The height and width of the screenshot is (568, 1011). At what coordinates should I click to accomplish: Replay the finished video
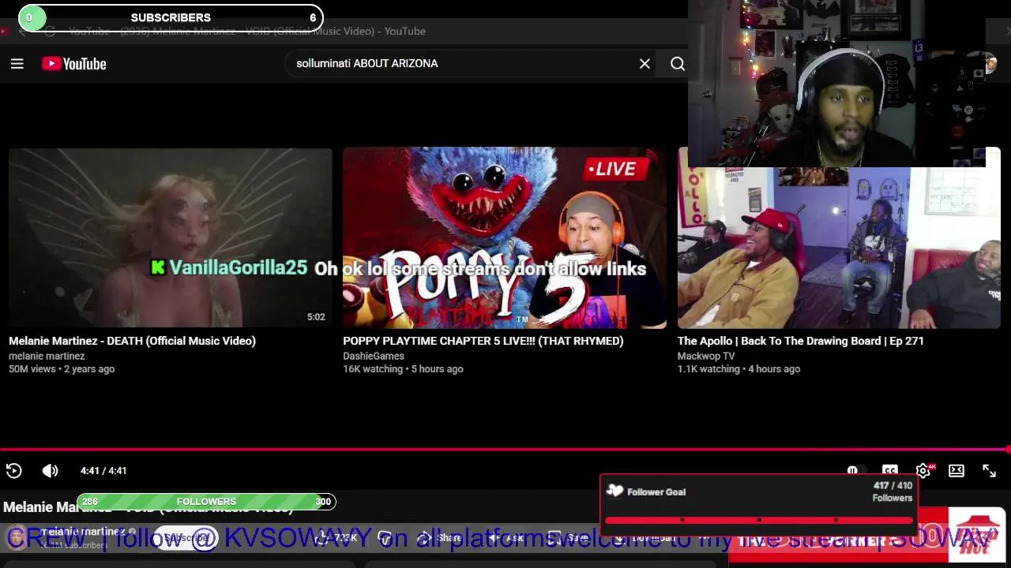14,471
